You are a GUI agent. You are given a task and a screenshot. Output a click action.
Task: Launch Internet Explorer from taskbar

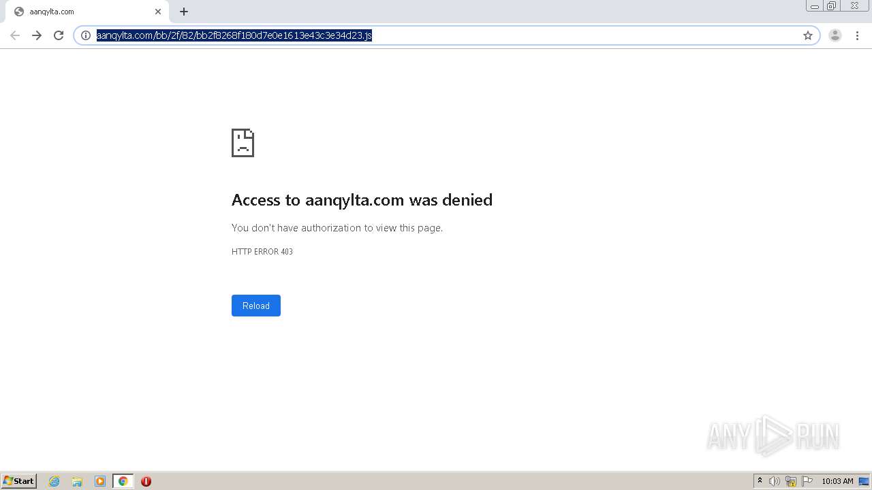(54, 481)
